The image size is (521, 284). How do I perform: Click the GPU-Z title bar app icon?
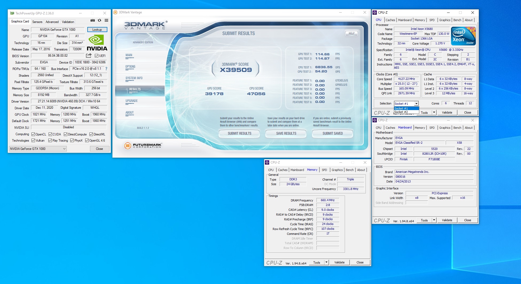pyautogui.click(x=12, y=13)
